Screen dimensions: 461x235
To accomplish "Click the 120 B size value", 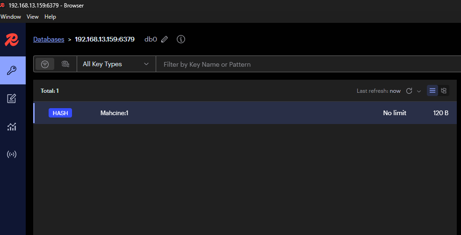I will pyautogui.click(x=441, y=113).
